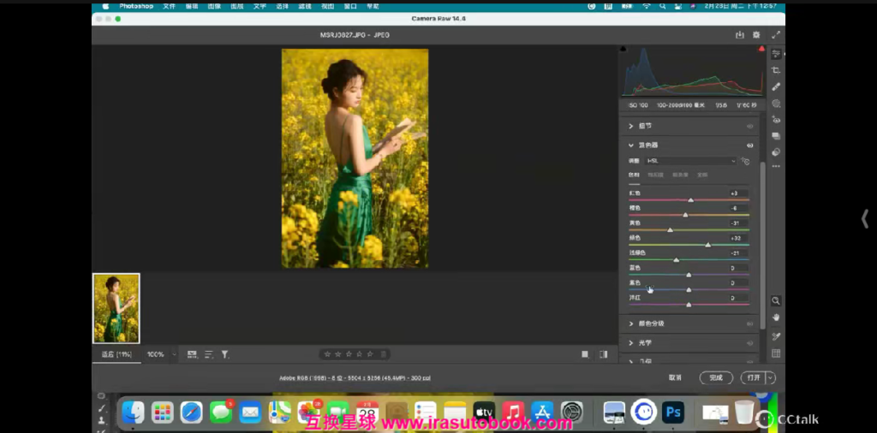
Task: Click the Open button
Action: (x=754, y=378)
